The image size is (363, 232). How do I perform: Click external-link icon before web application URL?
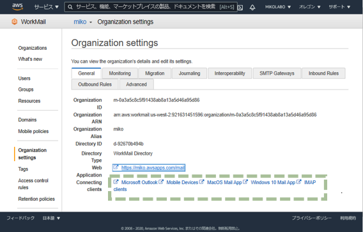(116, 167)
